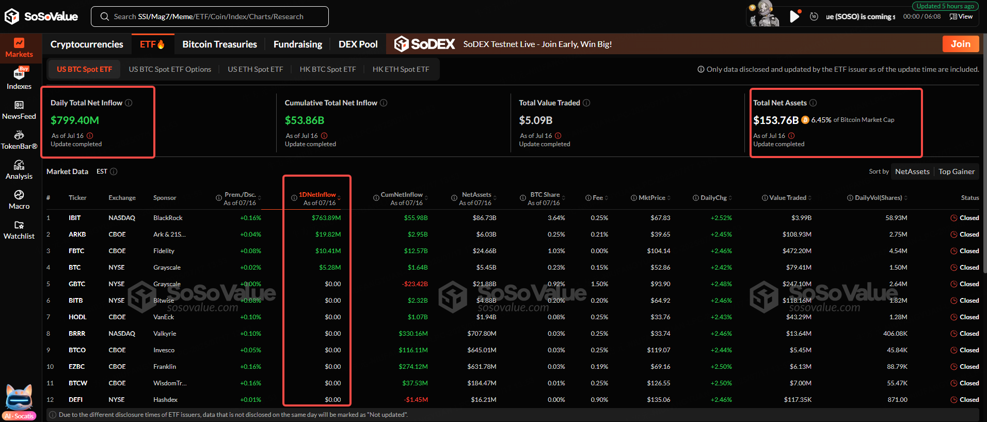
Task: Click the SoDEX logo in the banner
Action: [x=424, y=44]
